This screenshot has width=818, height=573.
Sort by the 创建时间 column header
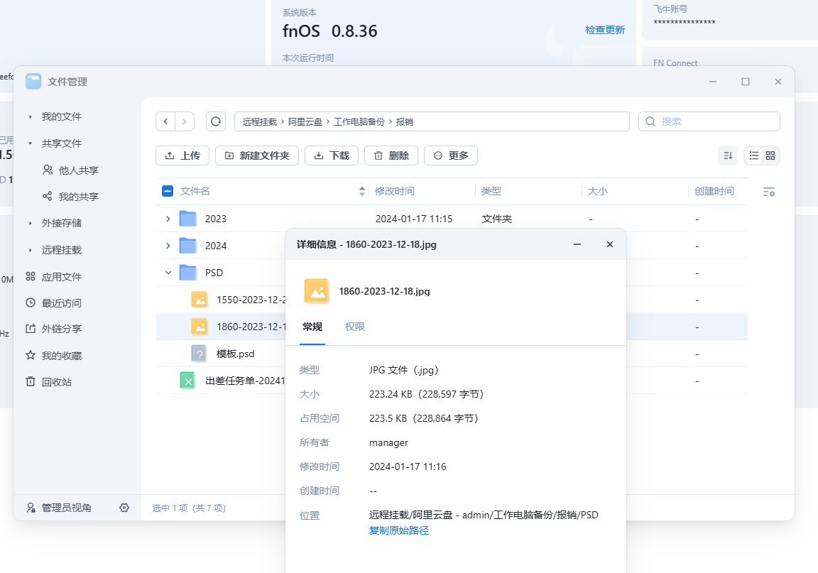pos(714,191)
